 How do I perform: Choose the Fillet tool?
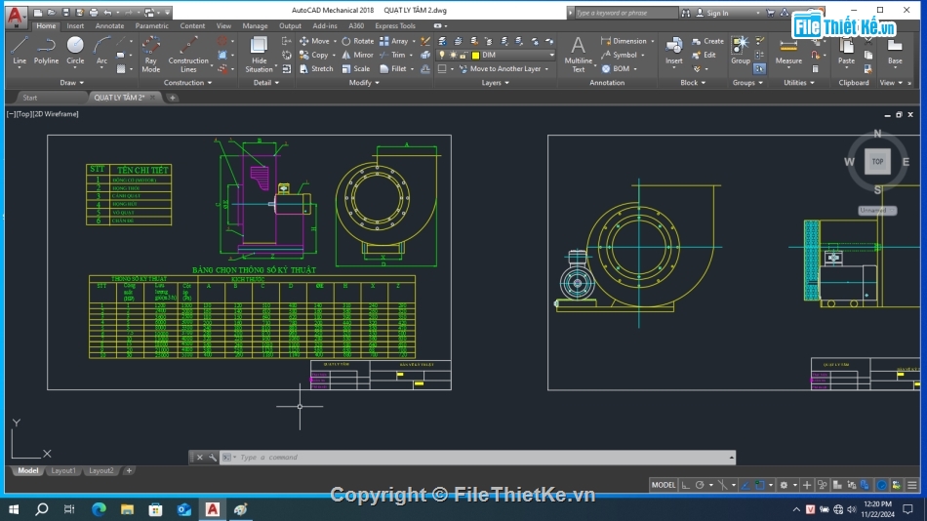[x=393, y=69]
